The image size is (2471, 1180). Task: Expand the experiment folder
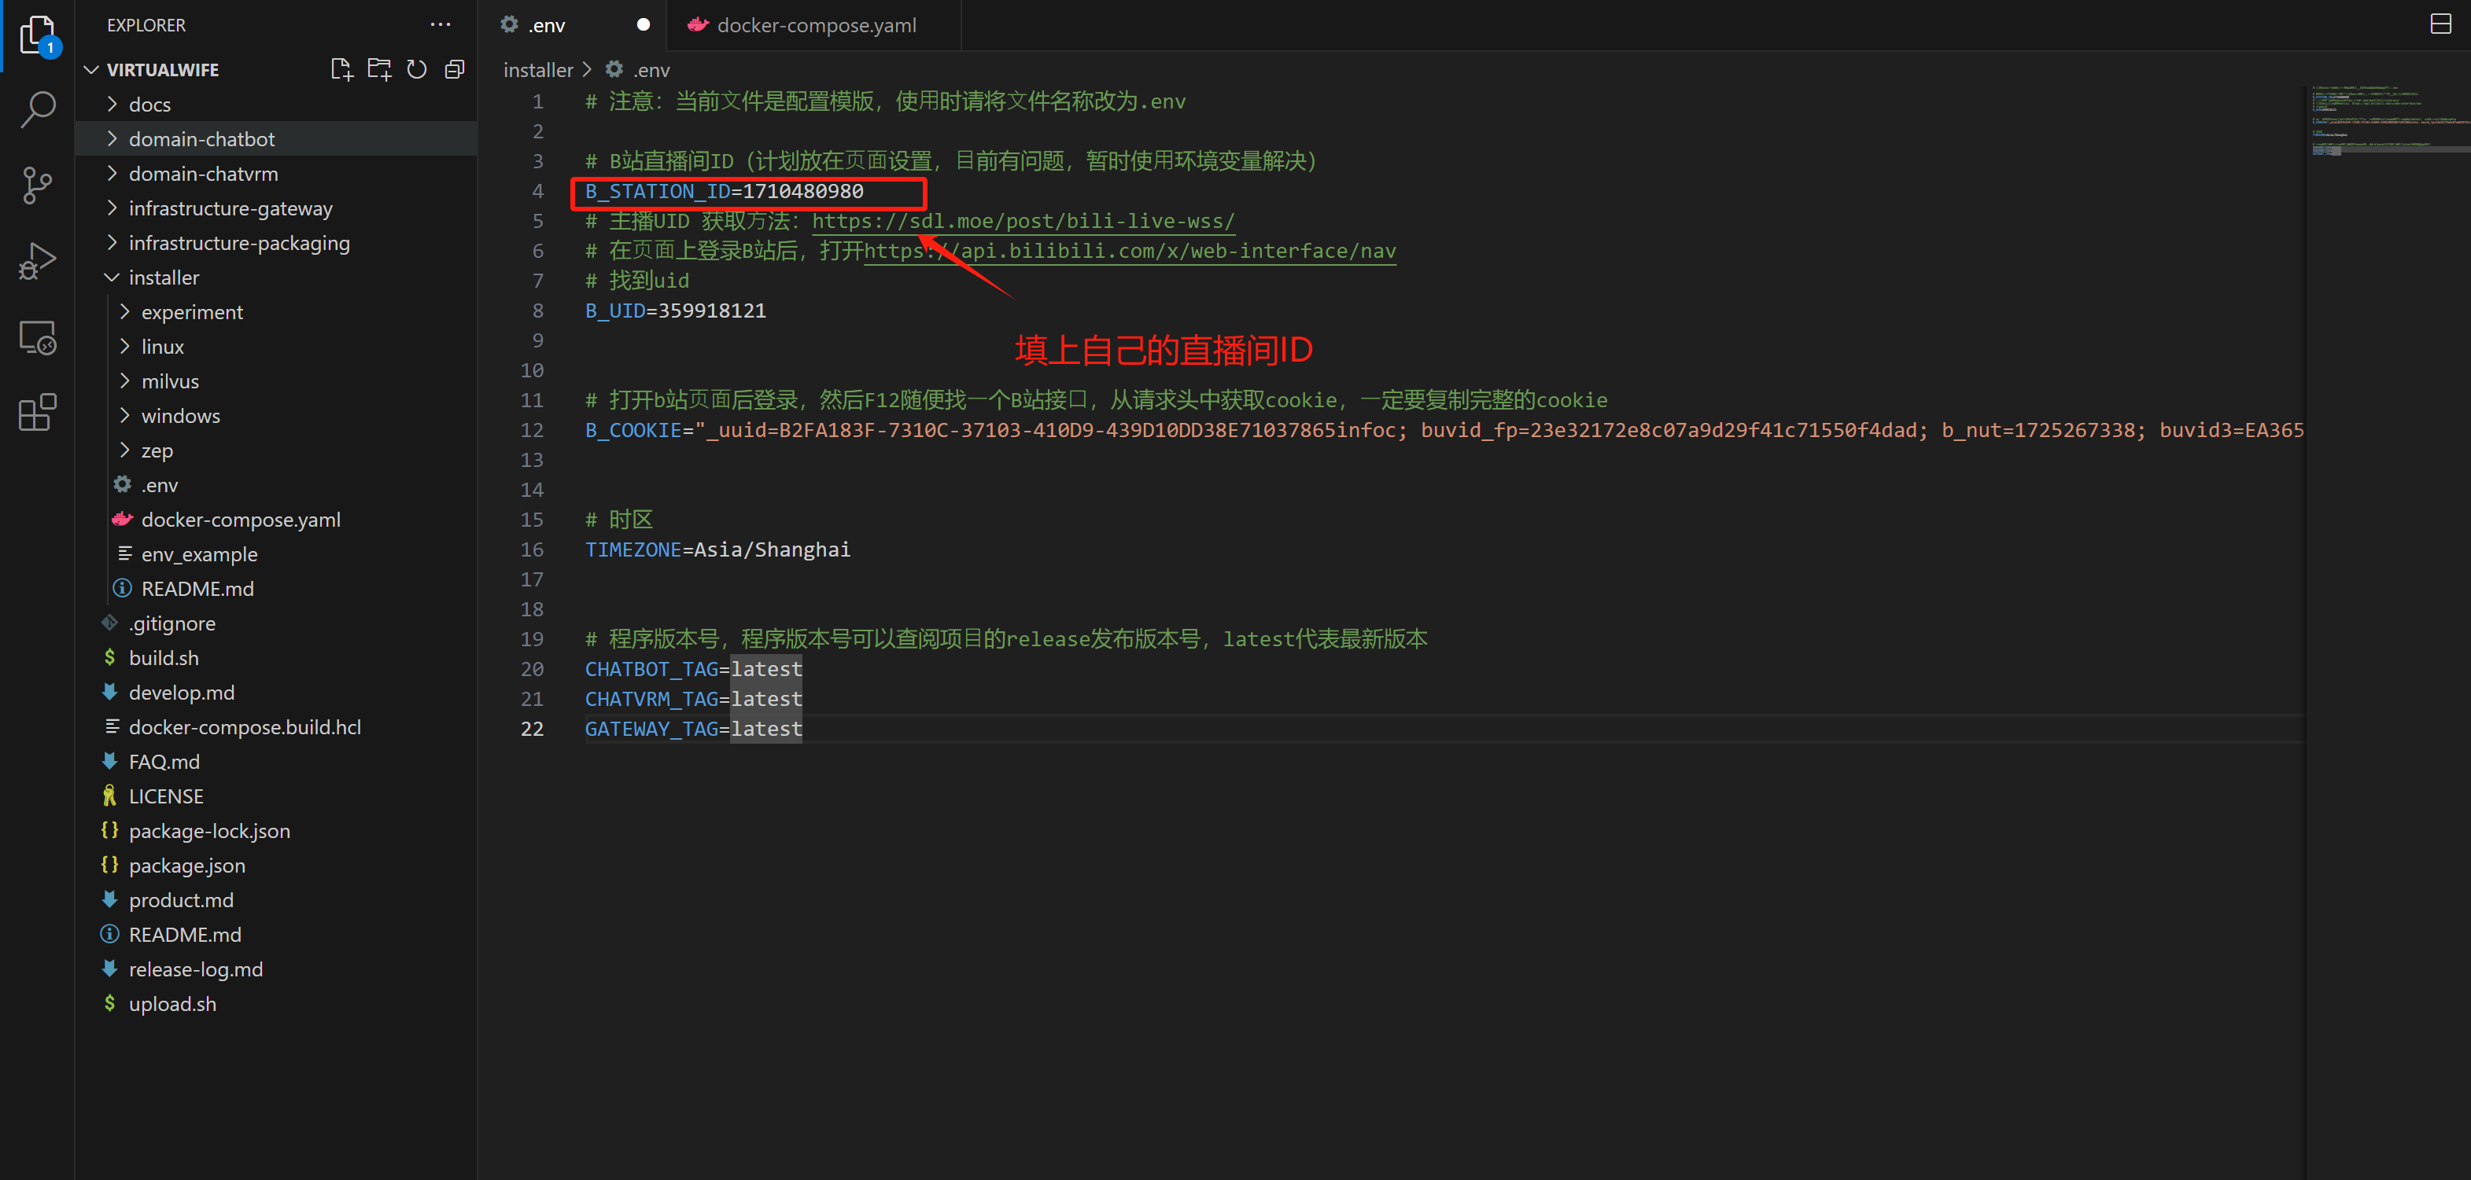[125, 311]
